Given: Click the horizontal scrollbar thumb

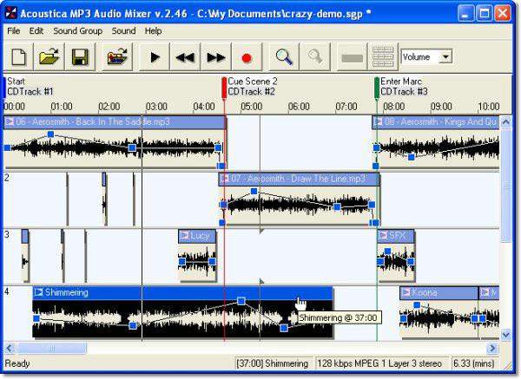Looking at the screenshot, I should [x=52, y=348].
